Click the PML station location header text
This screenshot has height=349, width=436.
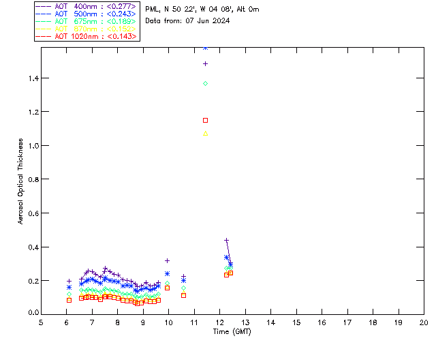pos(202,10)
